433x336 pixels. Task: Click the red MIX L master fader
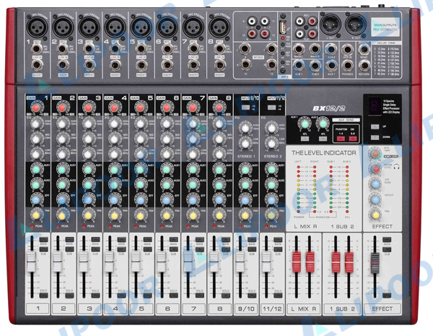point(297,262)
